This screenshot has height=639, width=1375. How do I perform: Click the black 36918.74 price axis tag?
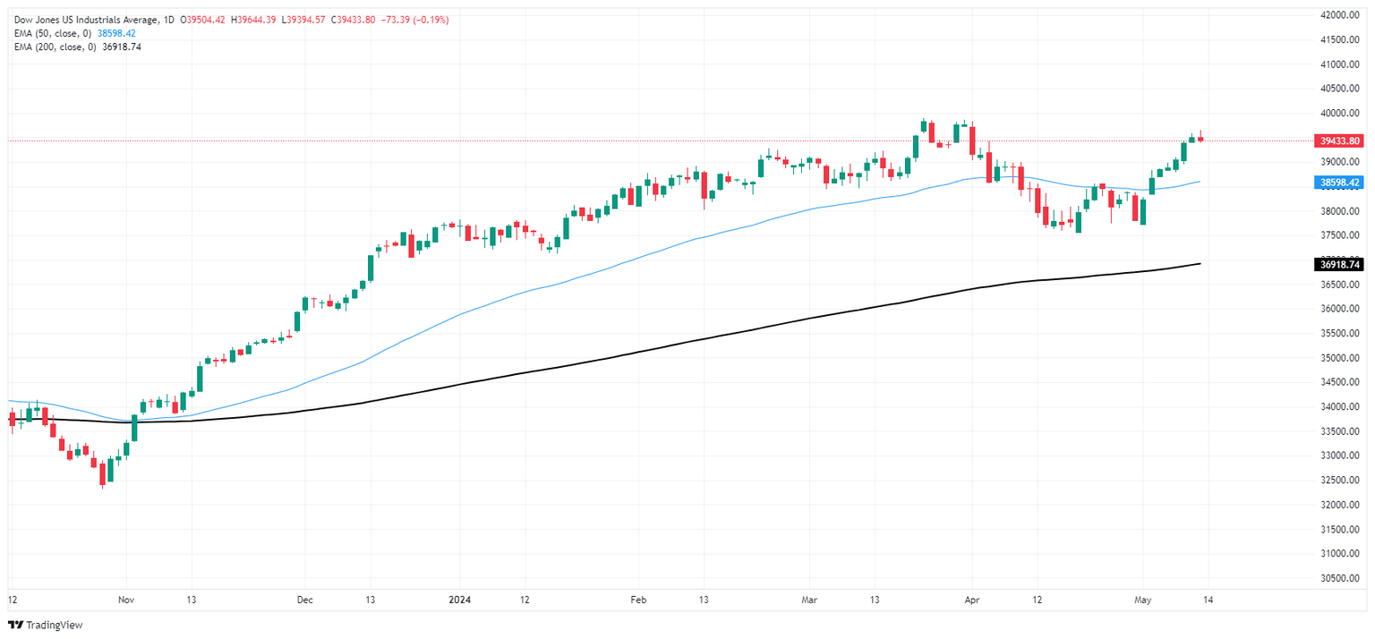point(1338,264)
